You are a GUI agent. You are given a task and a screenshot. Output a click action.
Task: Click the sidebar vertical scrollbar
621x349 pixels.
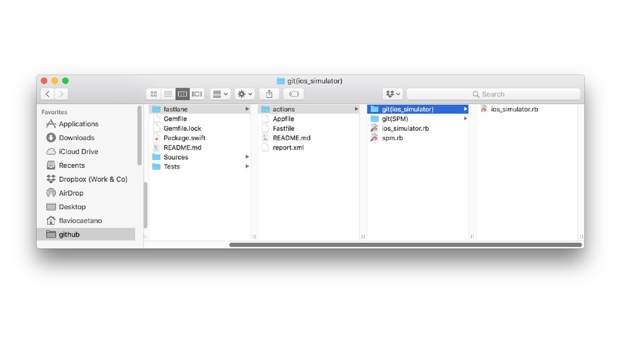coord(139,135)
